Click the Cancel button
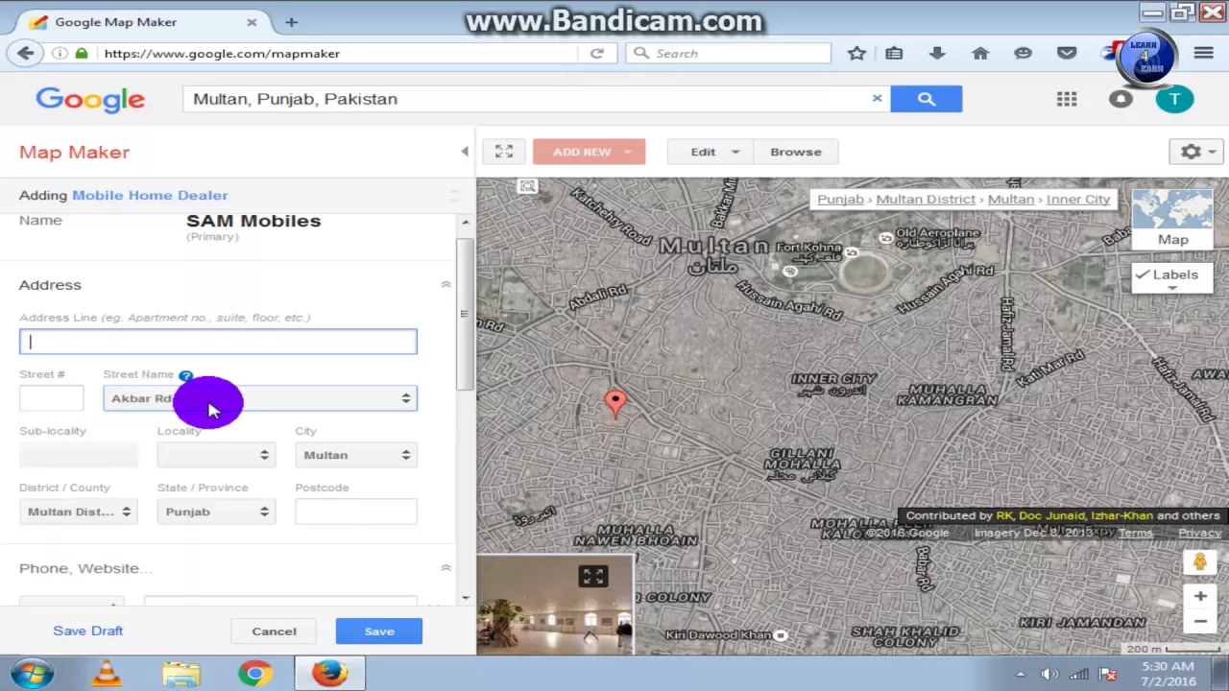 [x=274, y=631]
